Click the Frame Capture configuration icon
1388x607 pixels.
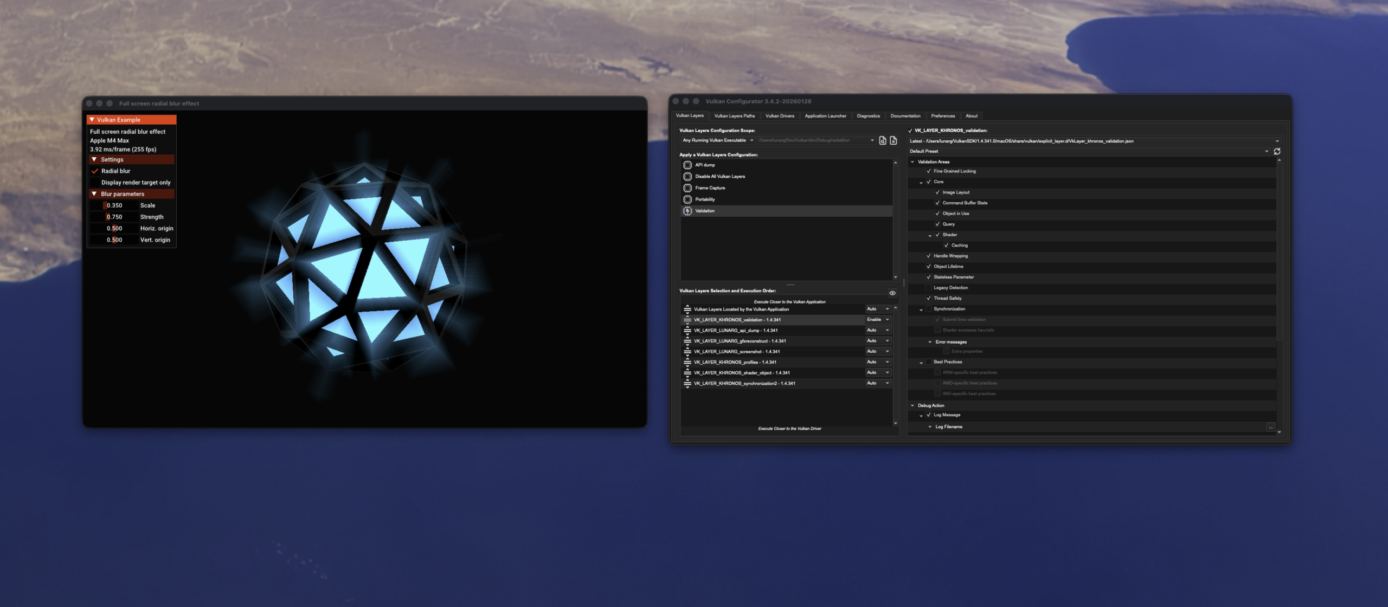686,188
